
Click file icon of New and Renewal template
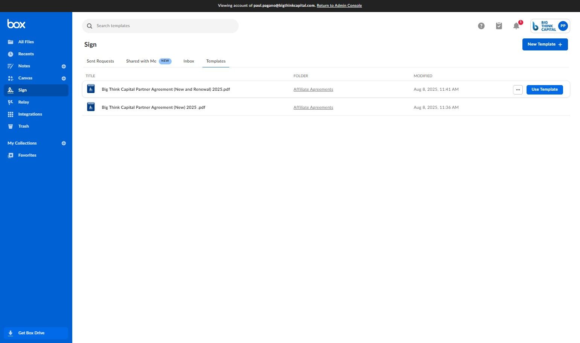click(x=91, y=89)
